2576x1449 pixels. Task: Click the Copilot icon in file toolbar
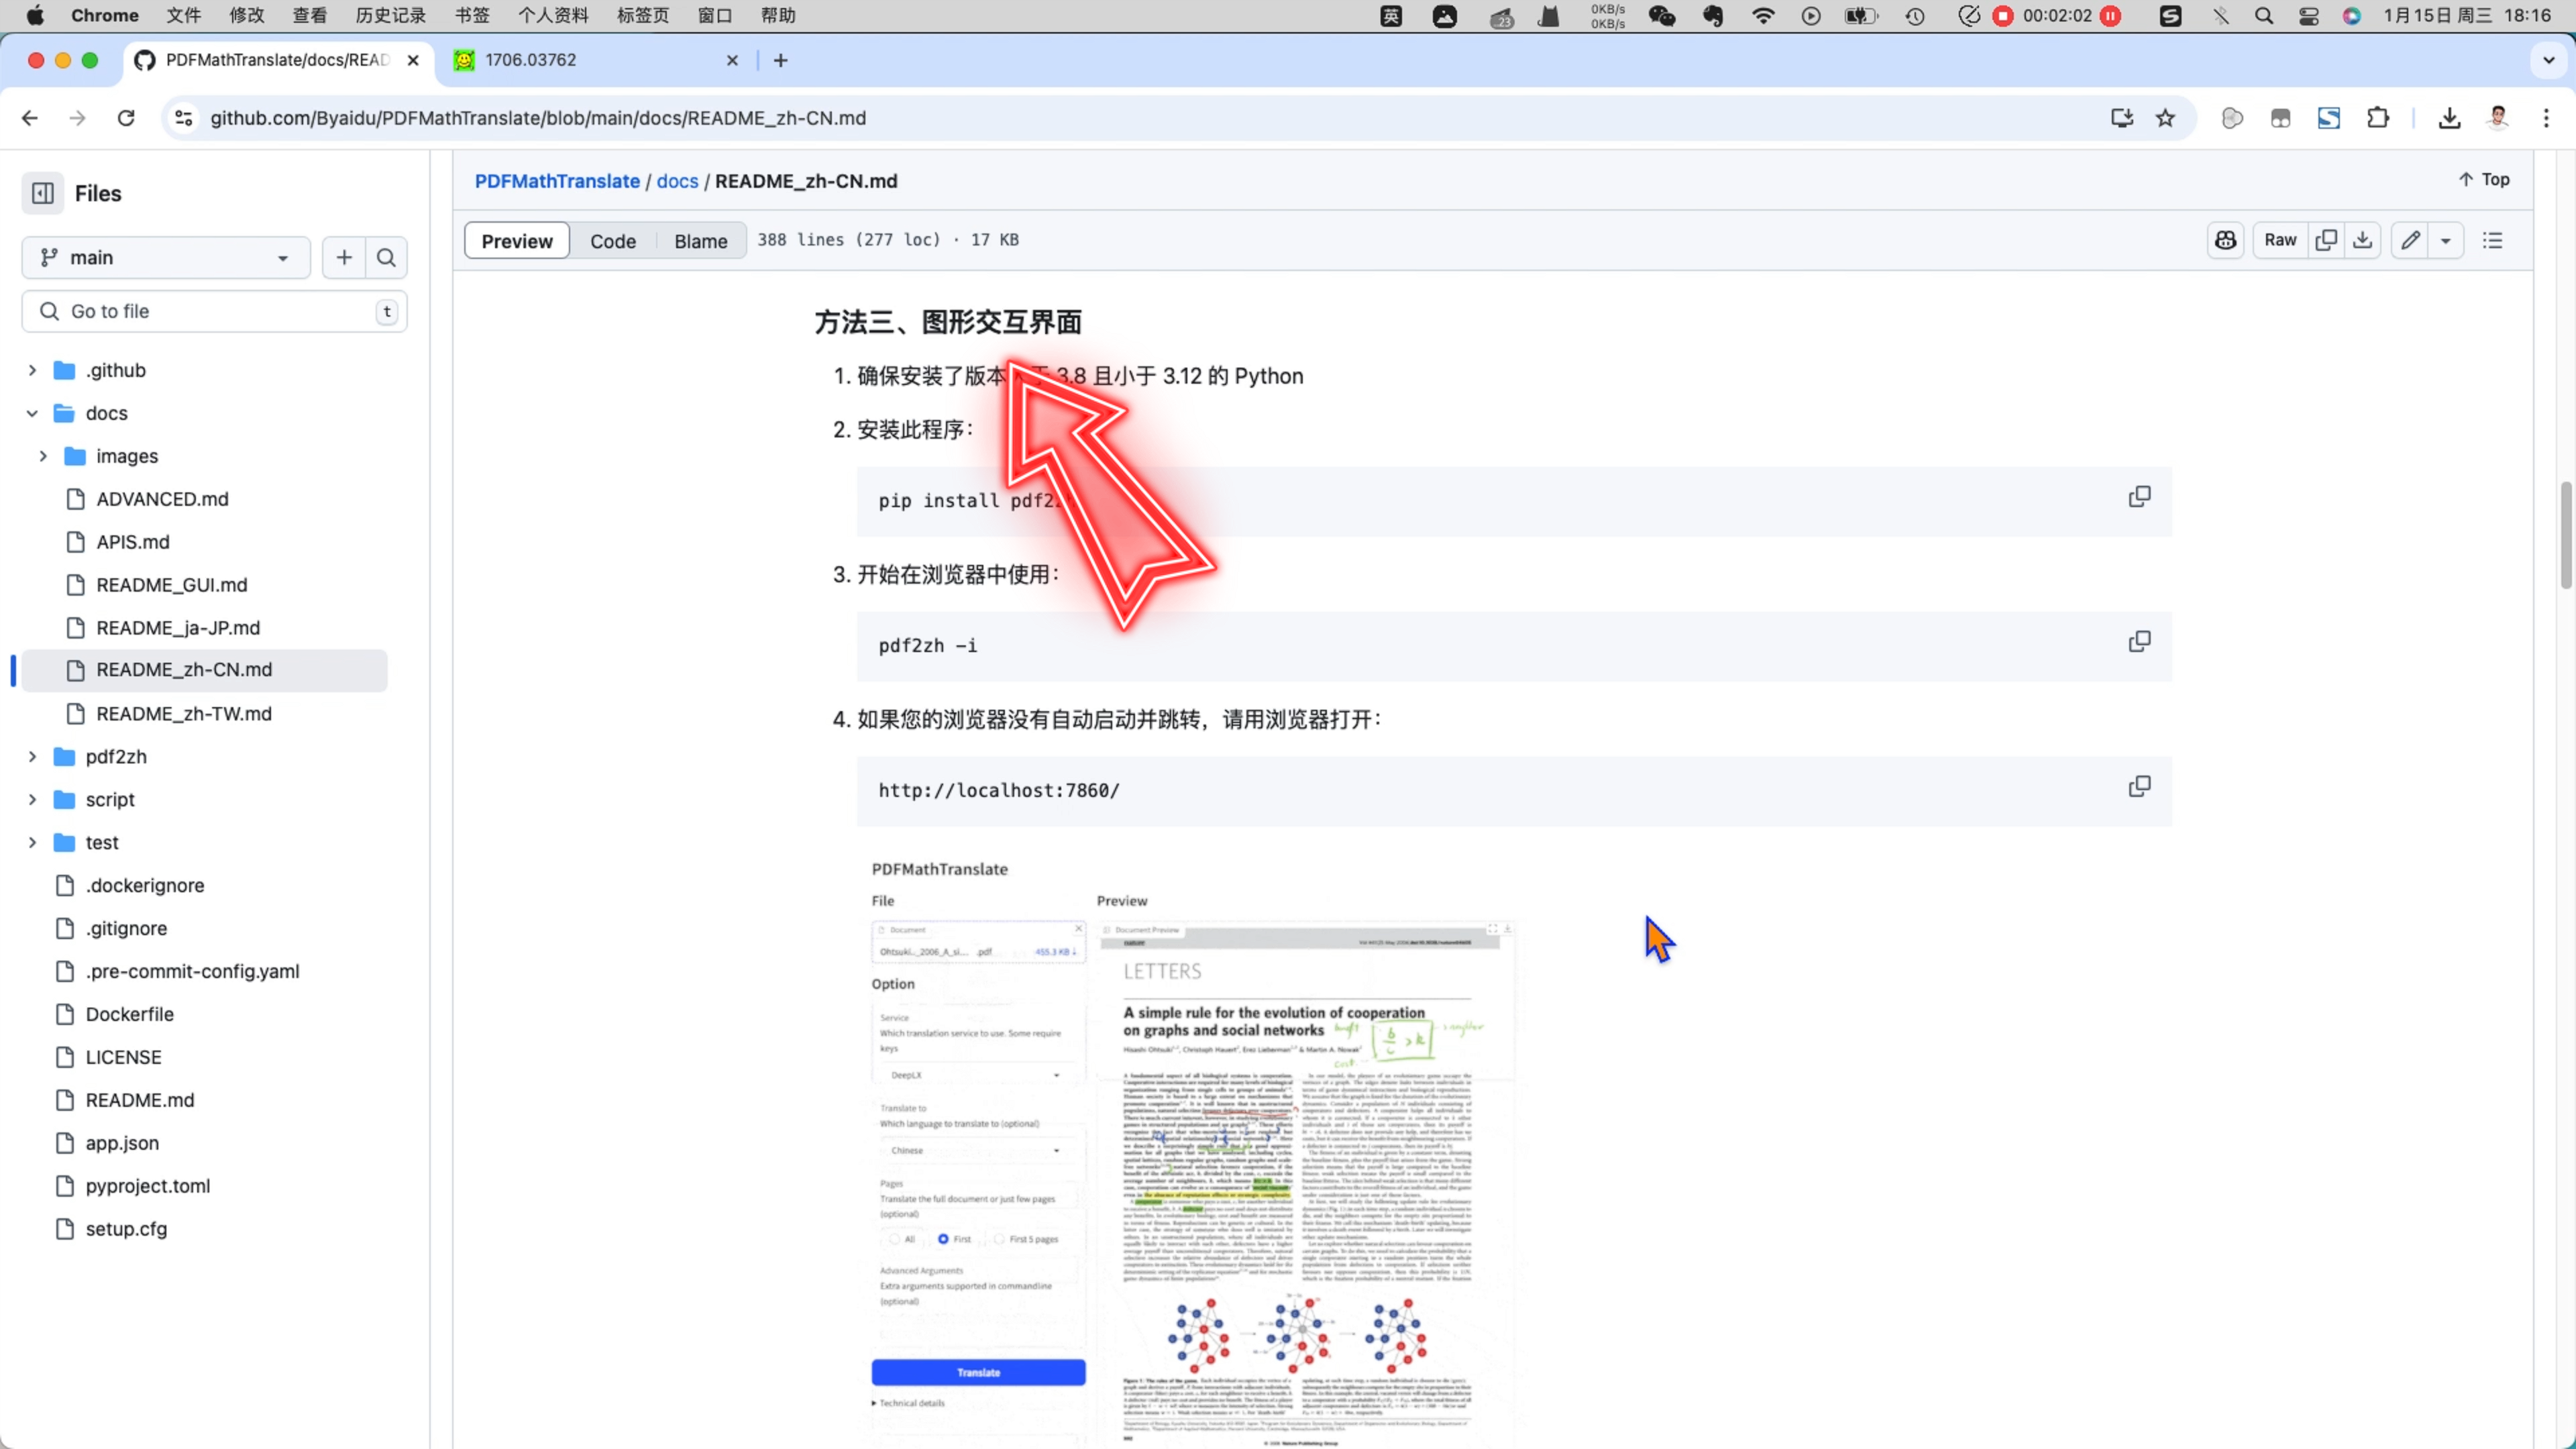coord(2225,240)
